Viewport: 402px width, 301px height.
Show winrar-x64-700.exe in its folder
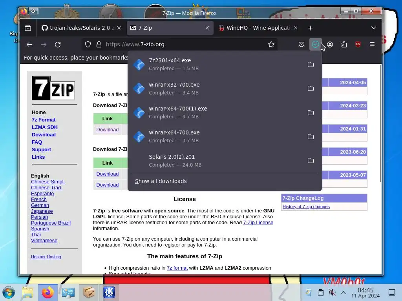click(x=311, y=137)
